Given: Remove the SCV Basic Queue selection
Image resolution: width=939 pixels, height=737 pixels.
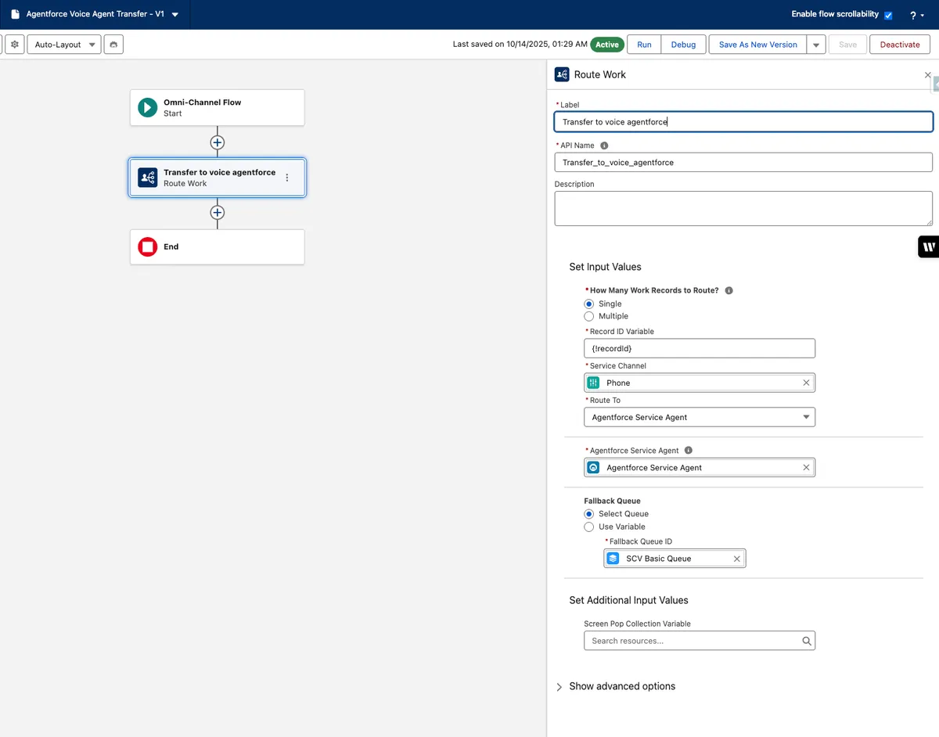Looking at the screenshot, I should (x=736, y=559).
